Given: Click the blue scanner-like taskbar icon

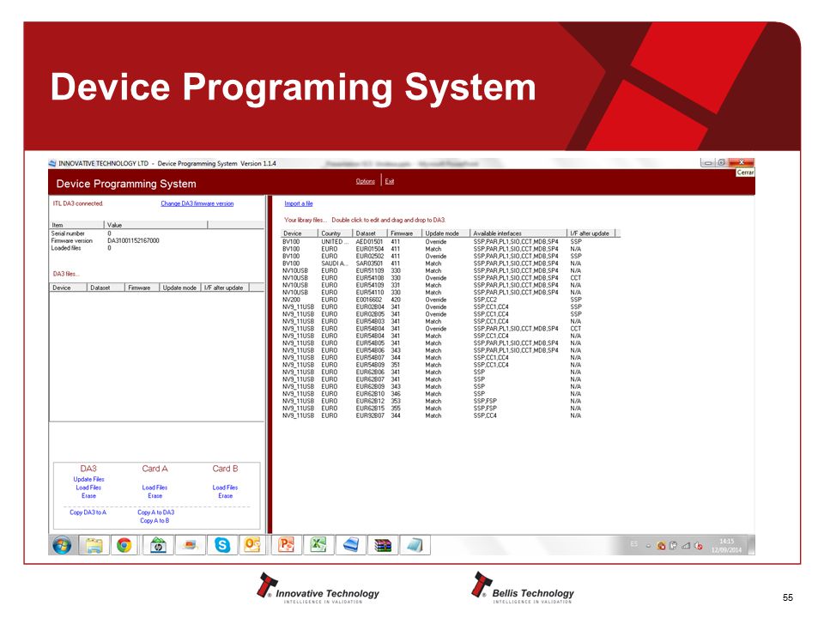Looking at the screenshot, I should (x=351, y=546).
